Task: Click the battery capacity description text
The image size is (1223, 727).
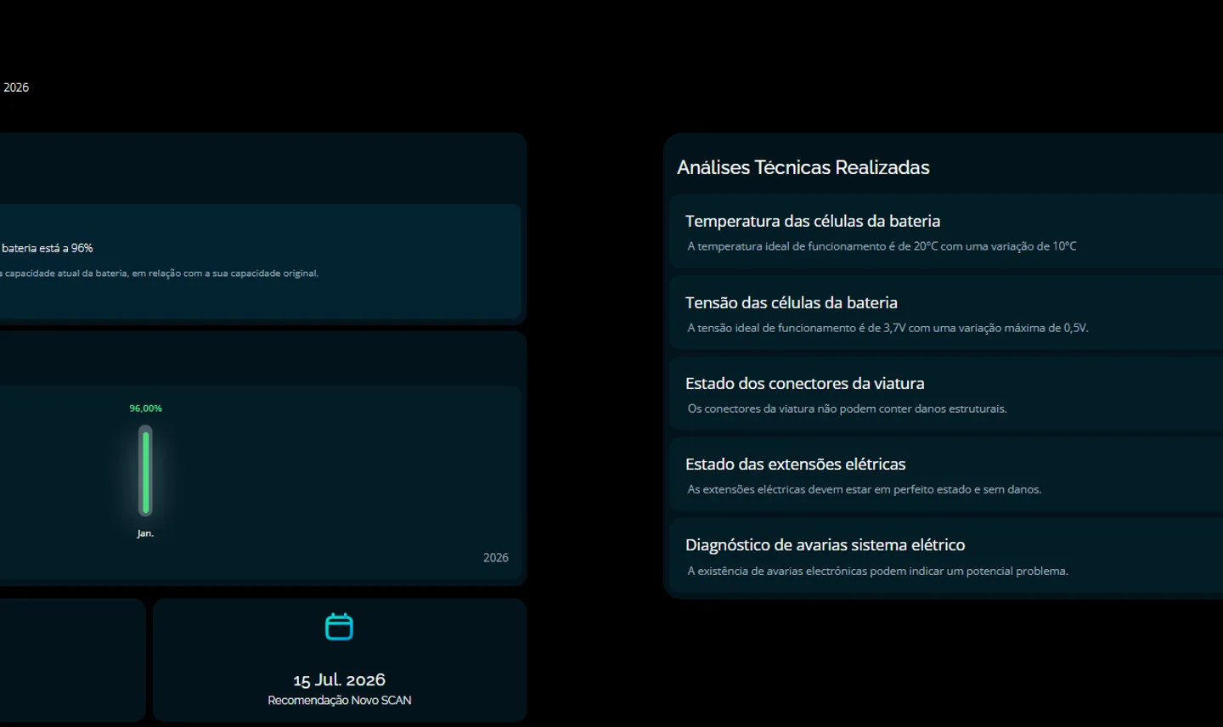Action: click(161, 273)
